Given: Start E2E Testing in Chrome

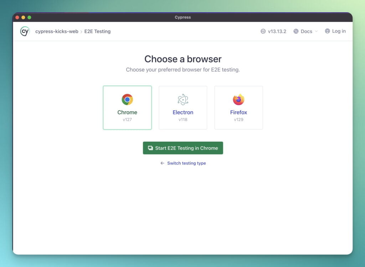Looking at the screenshot, I should click(x=183, y=148).
